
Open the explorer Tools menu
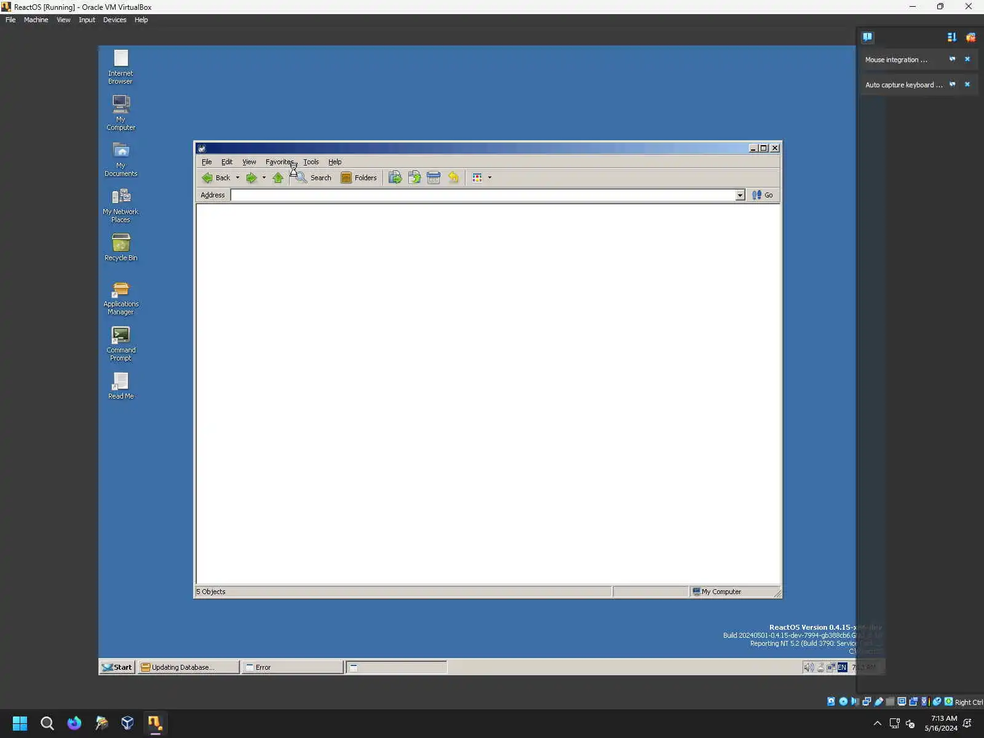(x=311, y=162)
